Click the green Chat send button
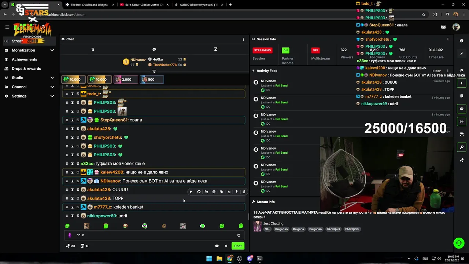The image size is (469, 264). (x=238, y=246)
